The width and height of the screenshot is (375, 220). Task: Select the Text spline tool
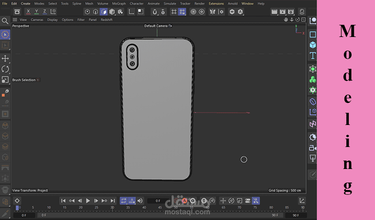click(313, 56)
